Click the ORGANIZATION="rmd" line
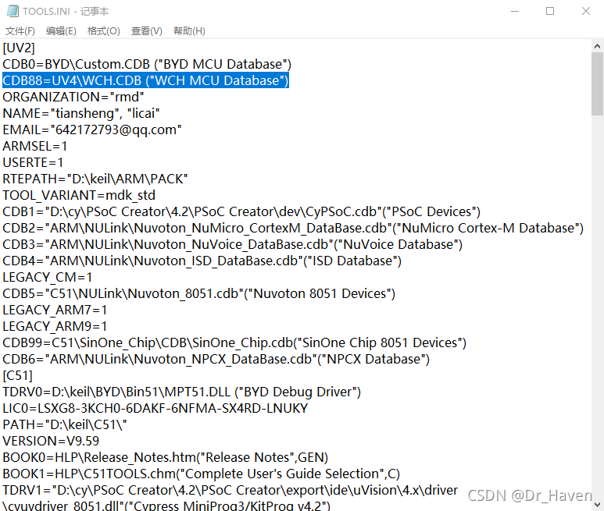This screenshot has height=511, width=604. point(73,97)
